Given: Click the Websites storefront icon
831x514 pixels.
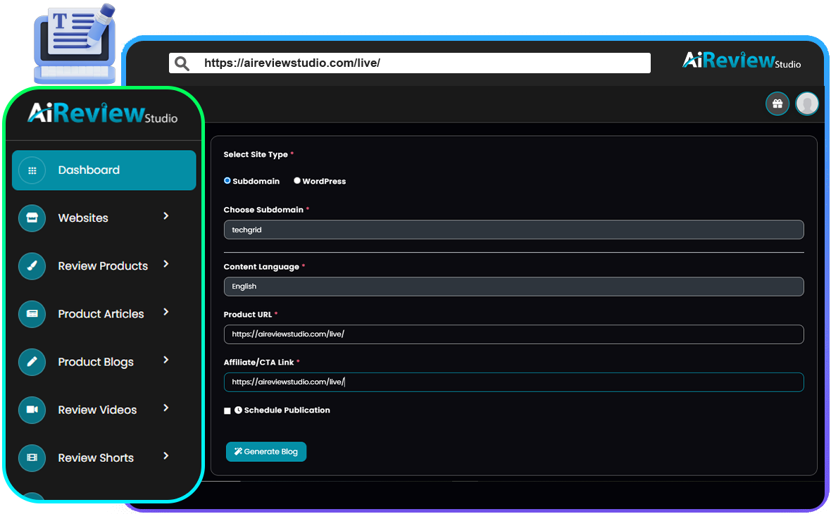Looking at the screenshot, I should [32, 218].
